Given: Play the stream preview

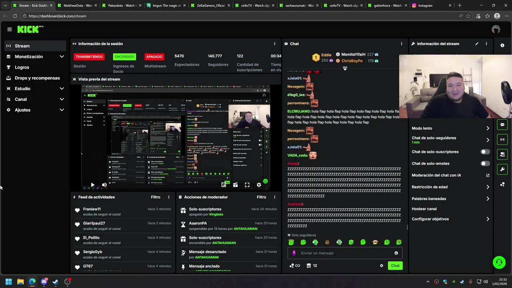Looking at the screenshot, I should point(92,185).
